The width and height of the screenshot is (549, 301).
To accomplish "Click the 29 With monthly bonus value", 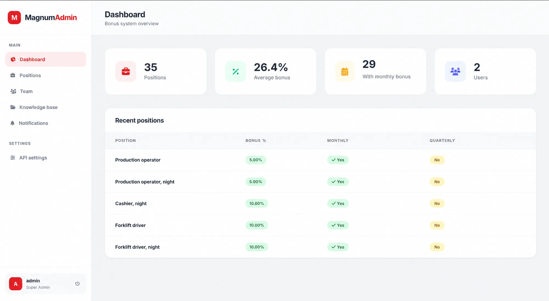I will tap(369, 64).
